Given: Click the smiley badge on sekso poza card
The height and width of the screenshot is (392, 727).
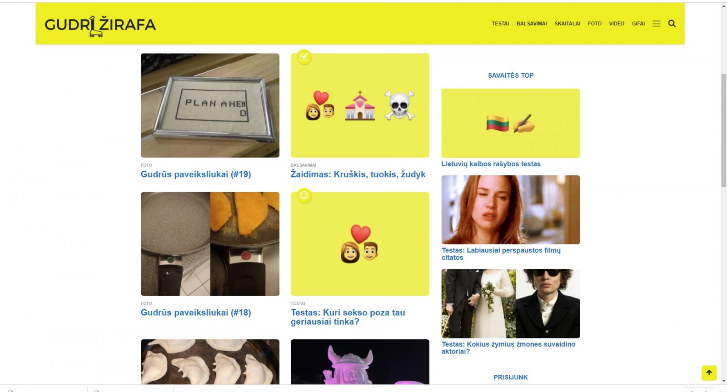Looking at the screenshot, I should [x=304, y=195].
